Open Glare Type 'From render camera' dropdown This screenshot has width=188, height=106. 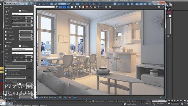(x=22, y=49)
